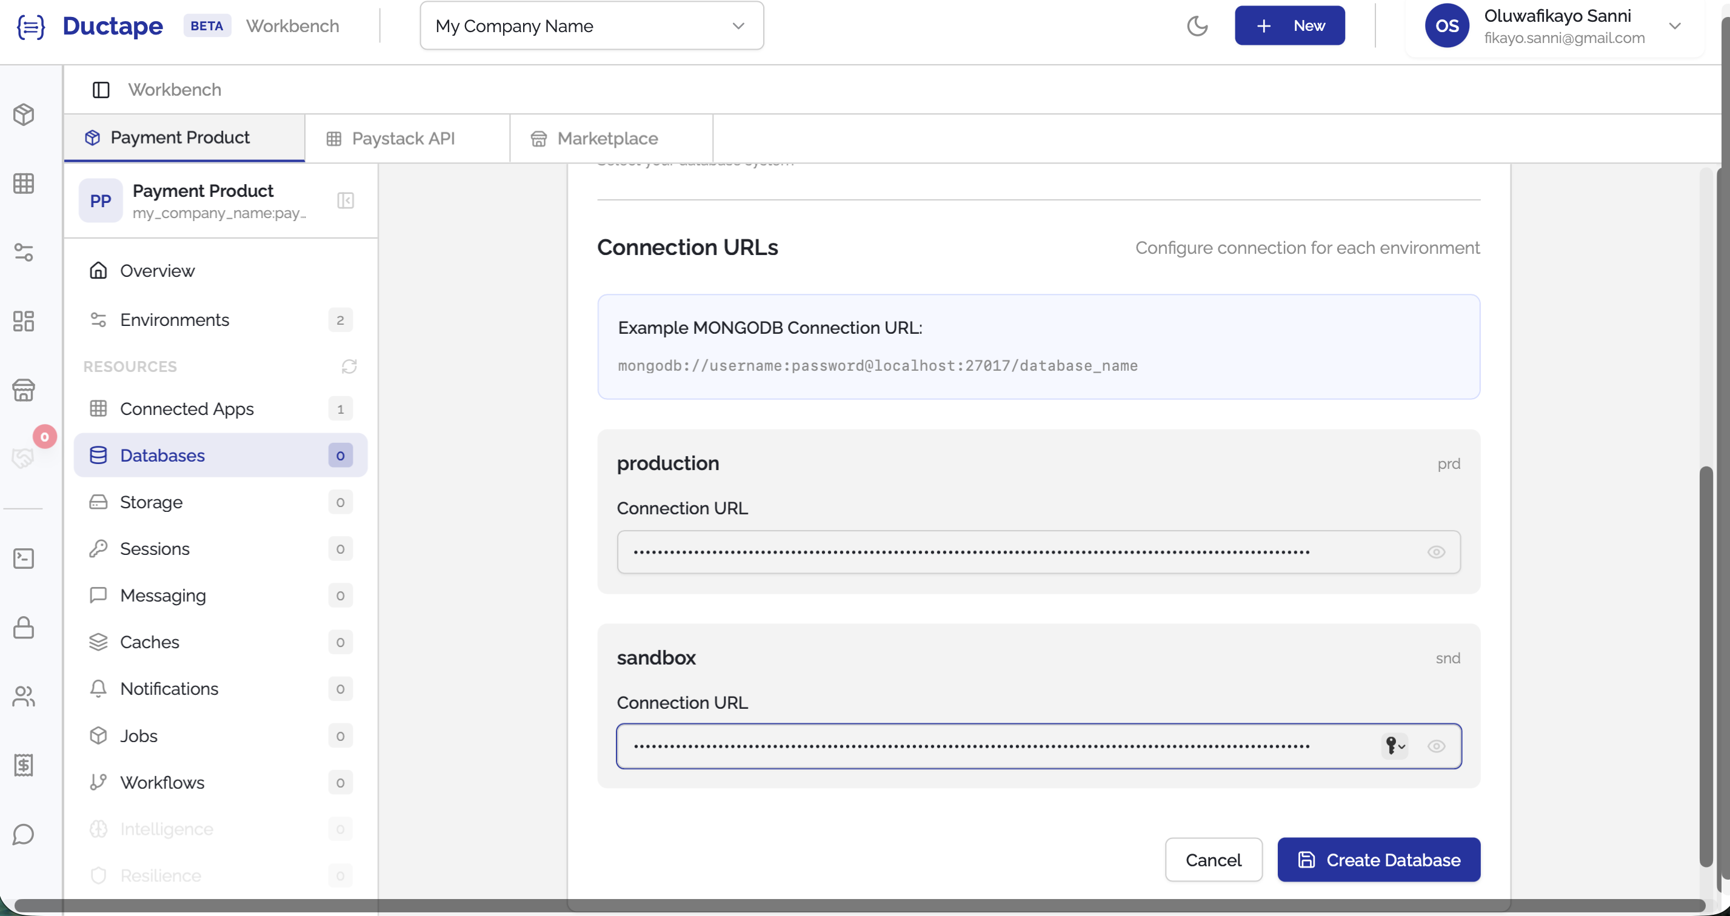Select the marketplace store icon in the sidebar rail

point(24,391)
